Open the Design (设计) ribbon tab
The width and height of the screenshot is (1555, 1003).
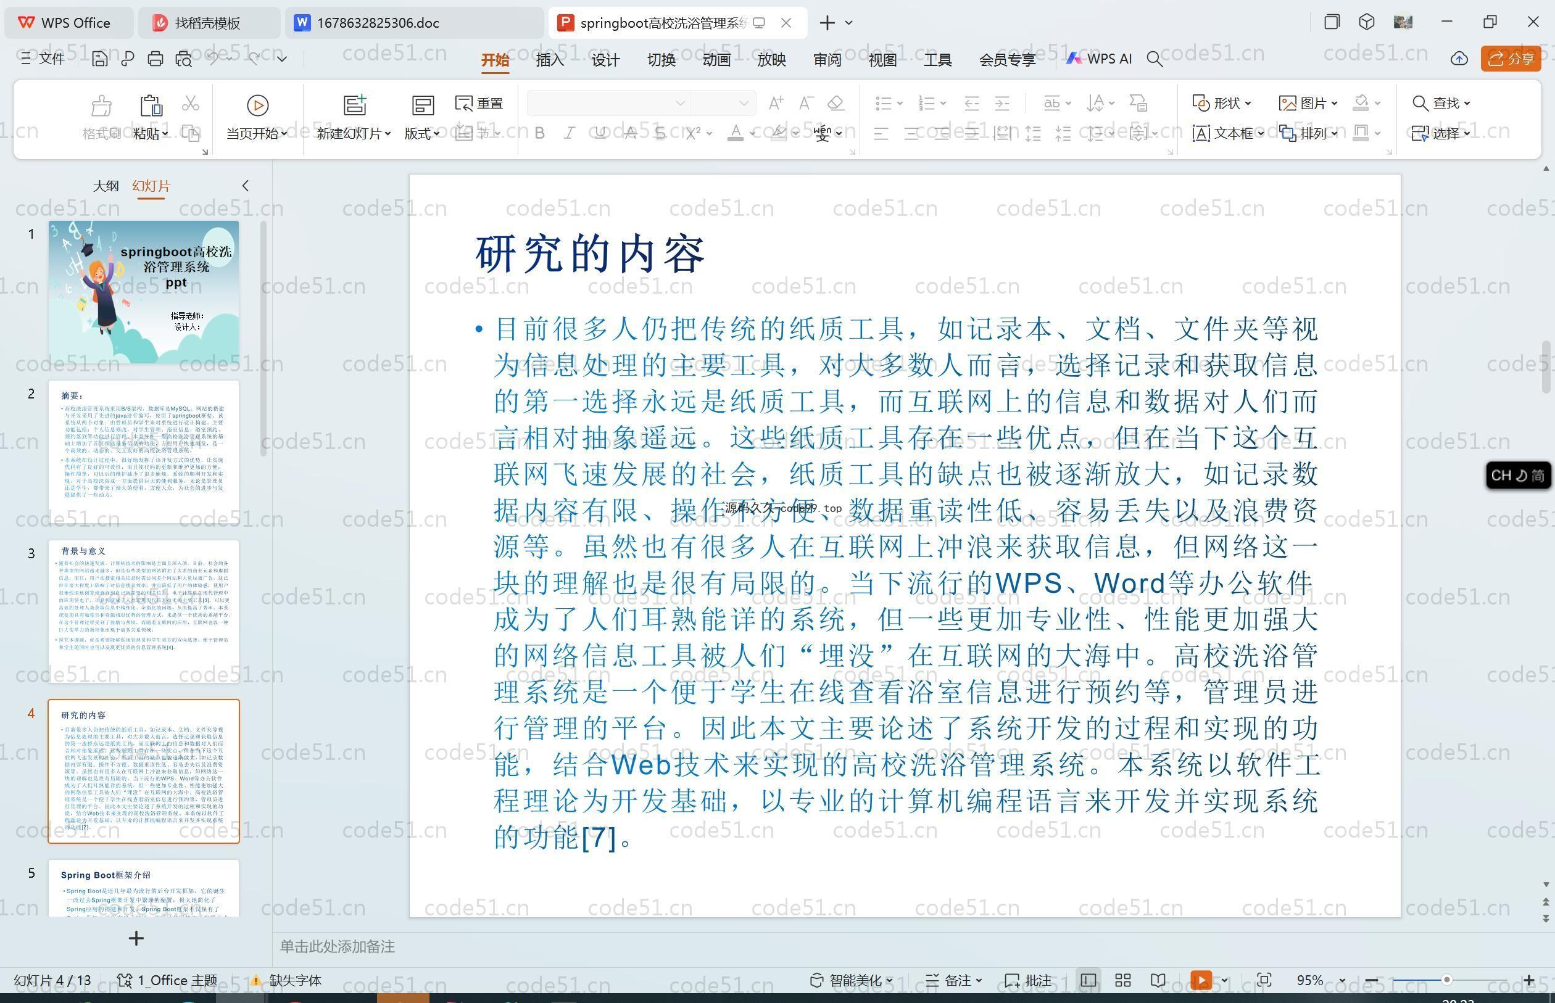[605, 60]
